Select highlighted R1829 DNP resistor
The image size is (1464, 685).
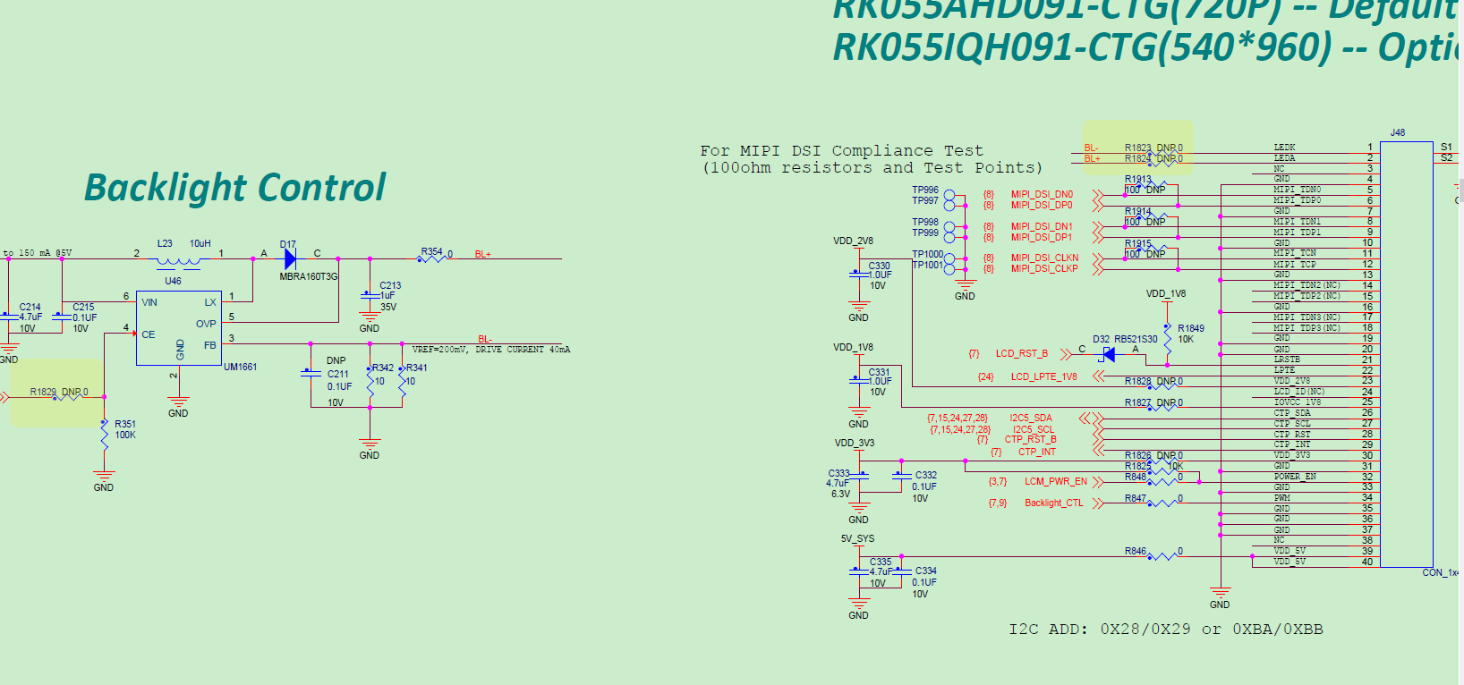[67, 396]
